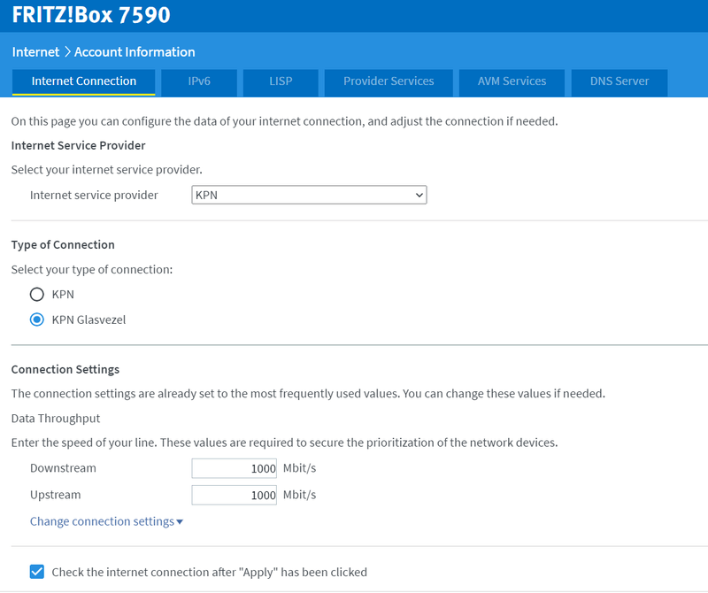The image size is (708, 593).
Task: Open the Provider Services tab
Action: click(x=389, y=81)
